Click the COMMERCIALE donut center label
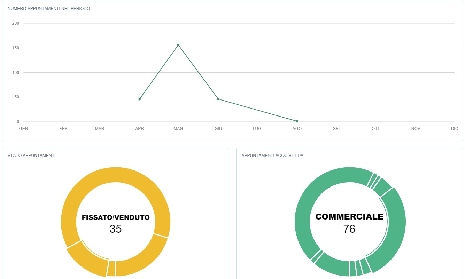The height and width of the screenshot is (279, 465). coord(349,217)
